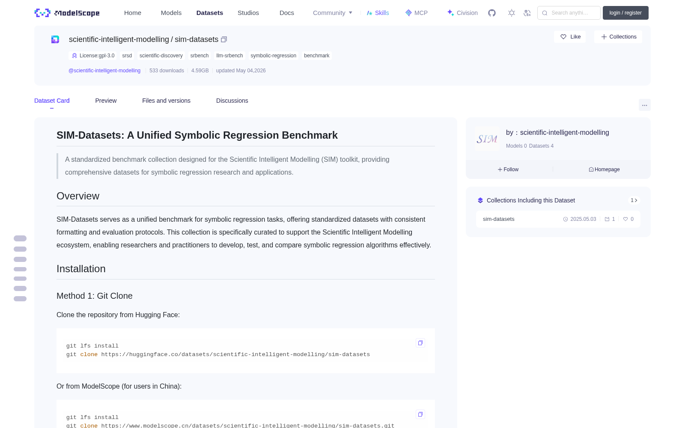
Task: Toggle the light/dark theme sun icon
Action: (512, 13)
